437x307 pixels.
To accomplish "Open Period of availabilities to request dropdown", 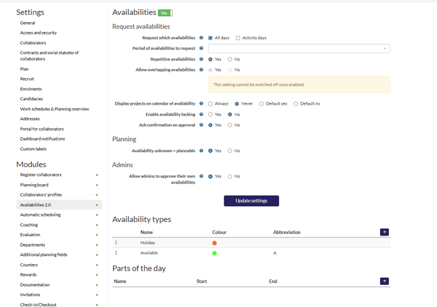I will click(x=299, y=49).
